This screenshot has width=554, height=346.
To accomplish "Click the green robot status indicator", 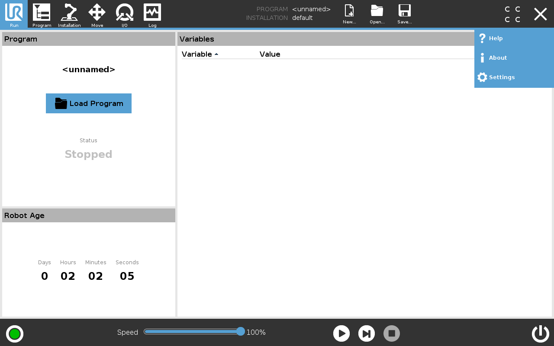I will coord(15,334).
